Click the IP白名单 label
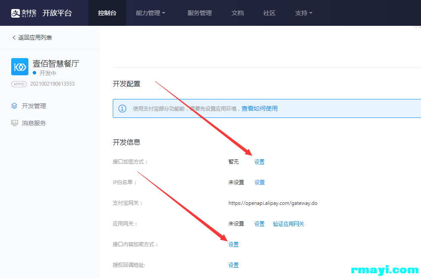The image size is (421, 278). 124,182
